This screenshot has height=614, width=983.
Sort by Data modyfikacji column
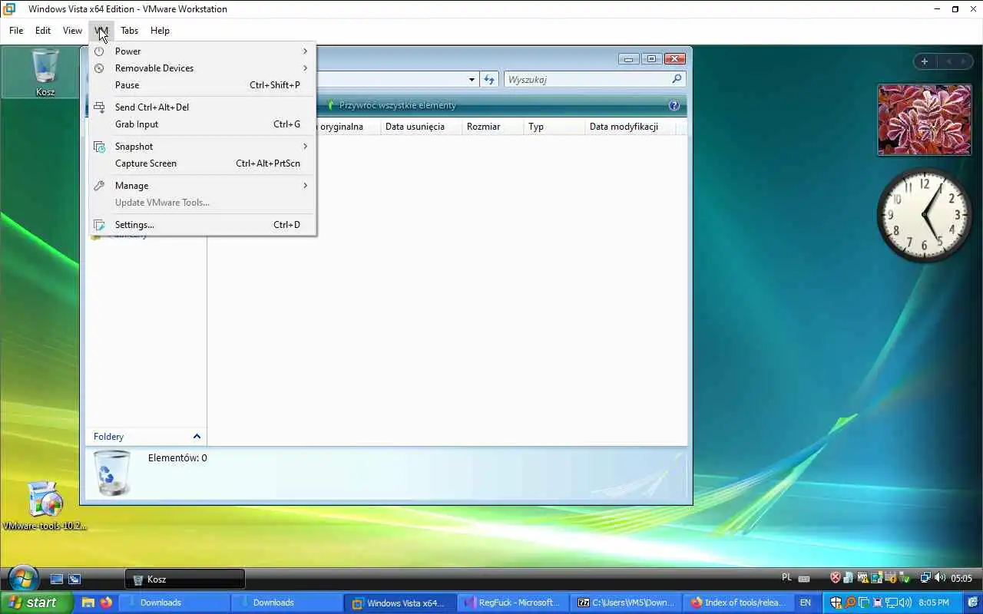tap(631, 127)
